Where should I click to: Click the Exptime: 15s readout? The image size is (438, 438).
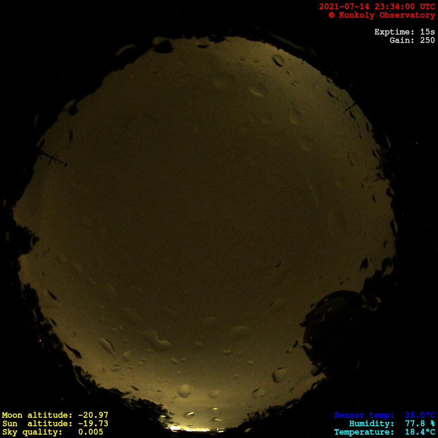[x=404, y=32]
